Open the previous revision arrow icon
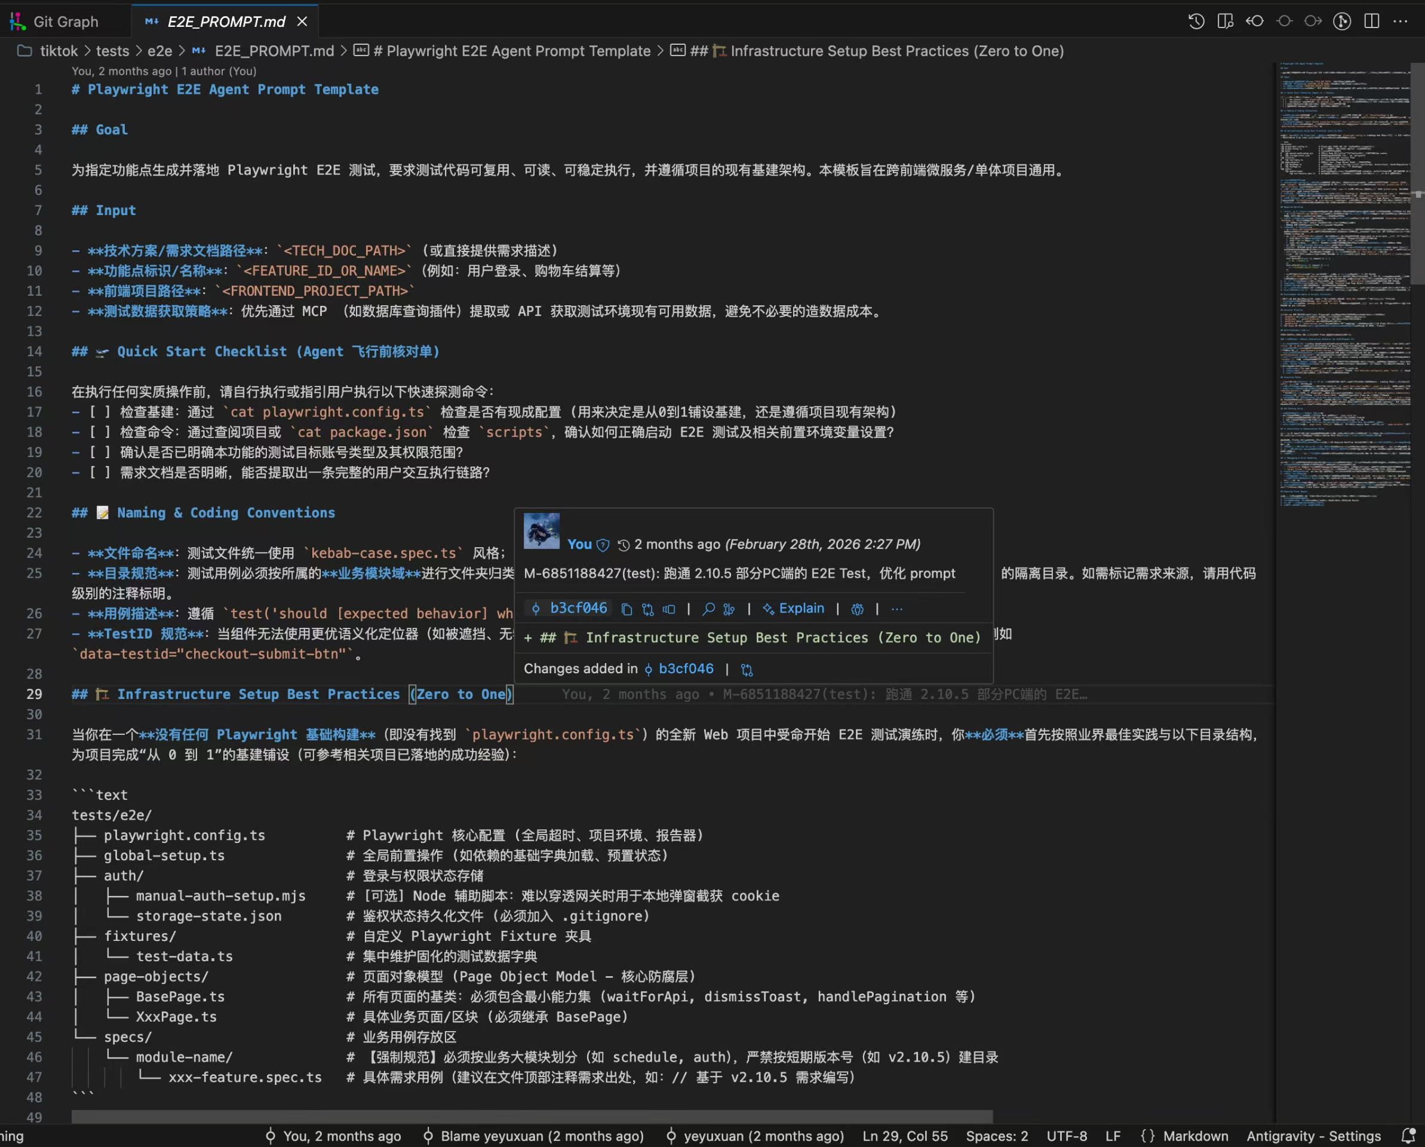Viewport: 1425px width, 1147px height. click(1254, 21)
